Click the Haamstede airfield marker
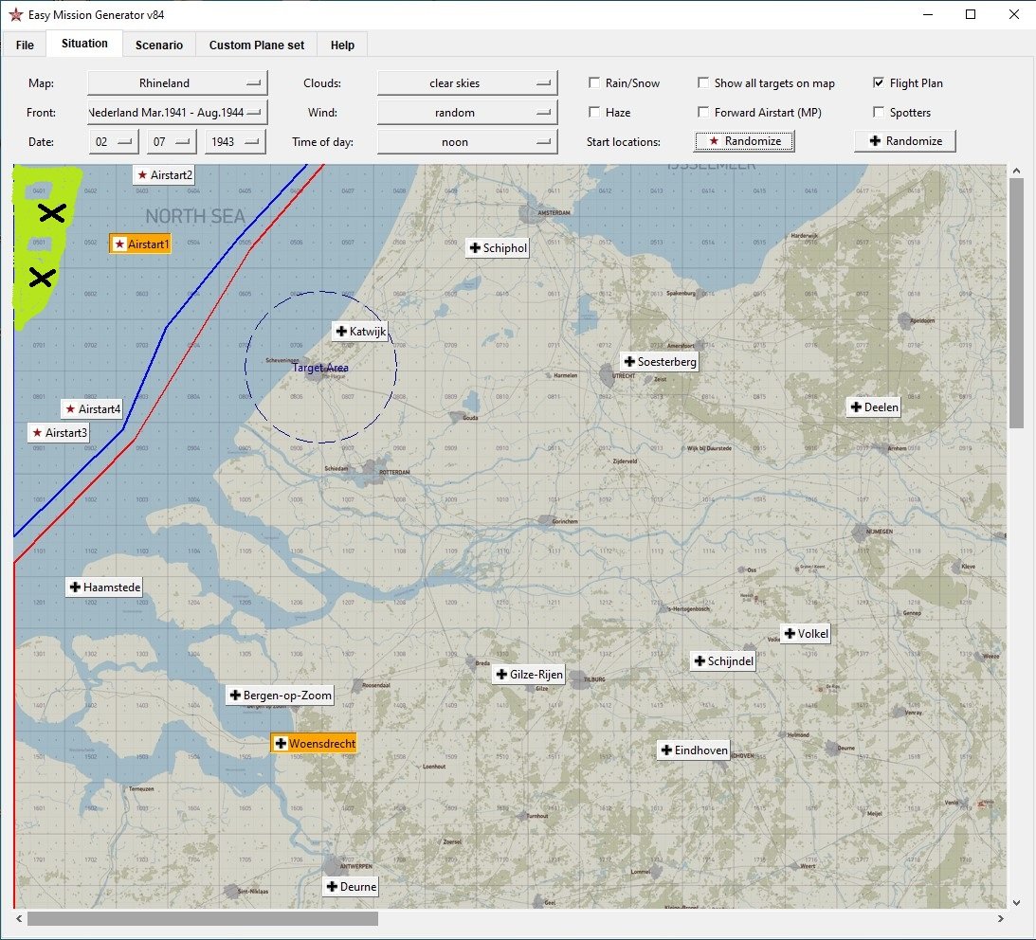This screenshot has height=940, width=1036. tap(104, 587)
